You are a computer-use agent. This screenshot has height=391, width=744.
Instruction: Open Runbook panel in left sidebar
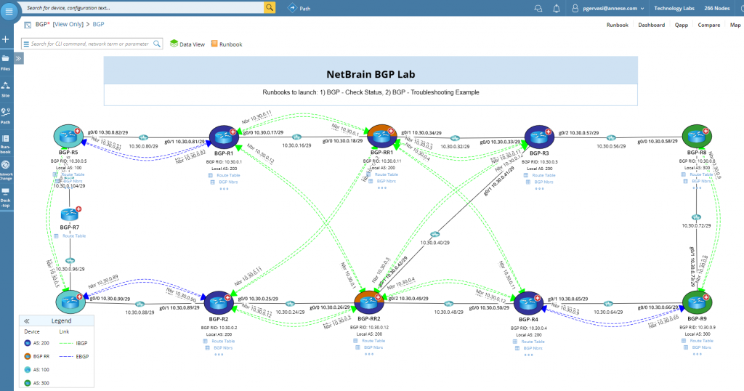coord(6,144)
